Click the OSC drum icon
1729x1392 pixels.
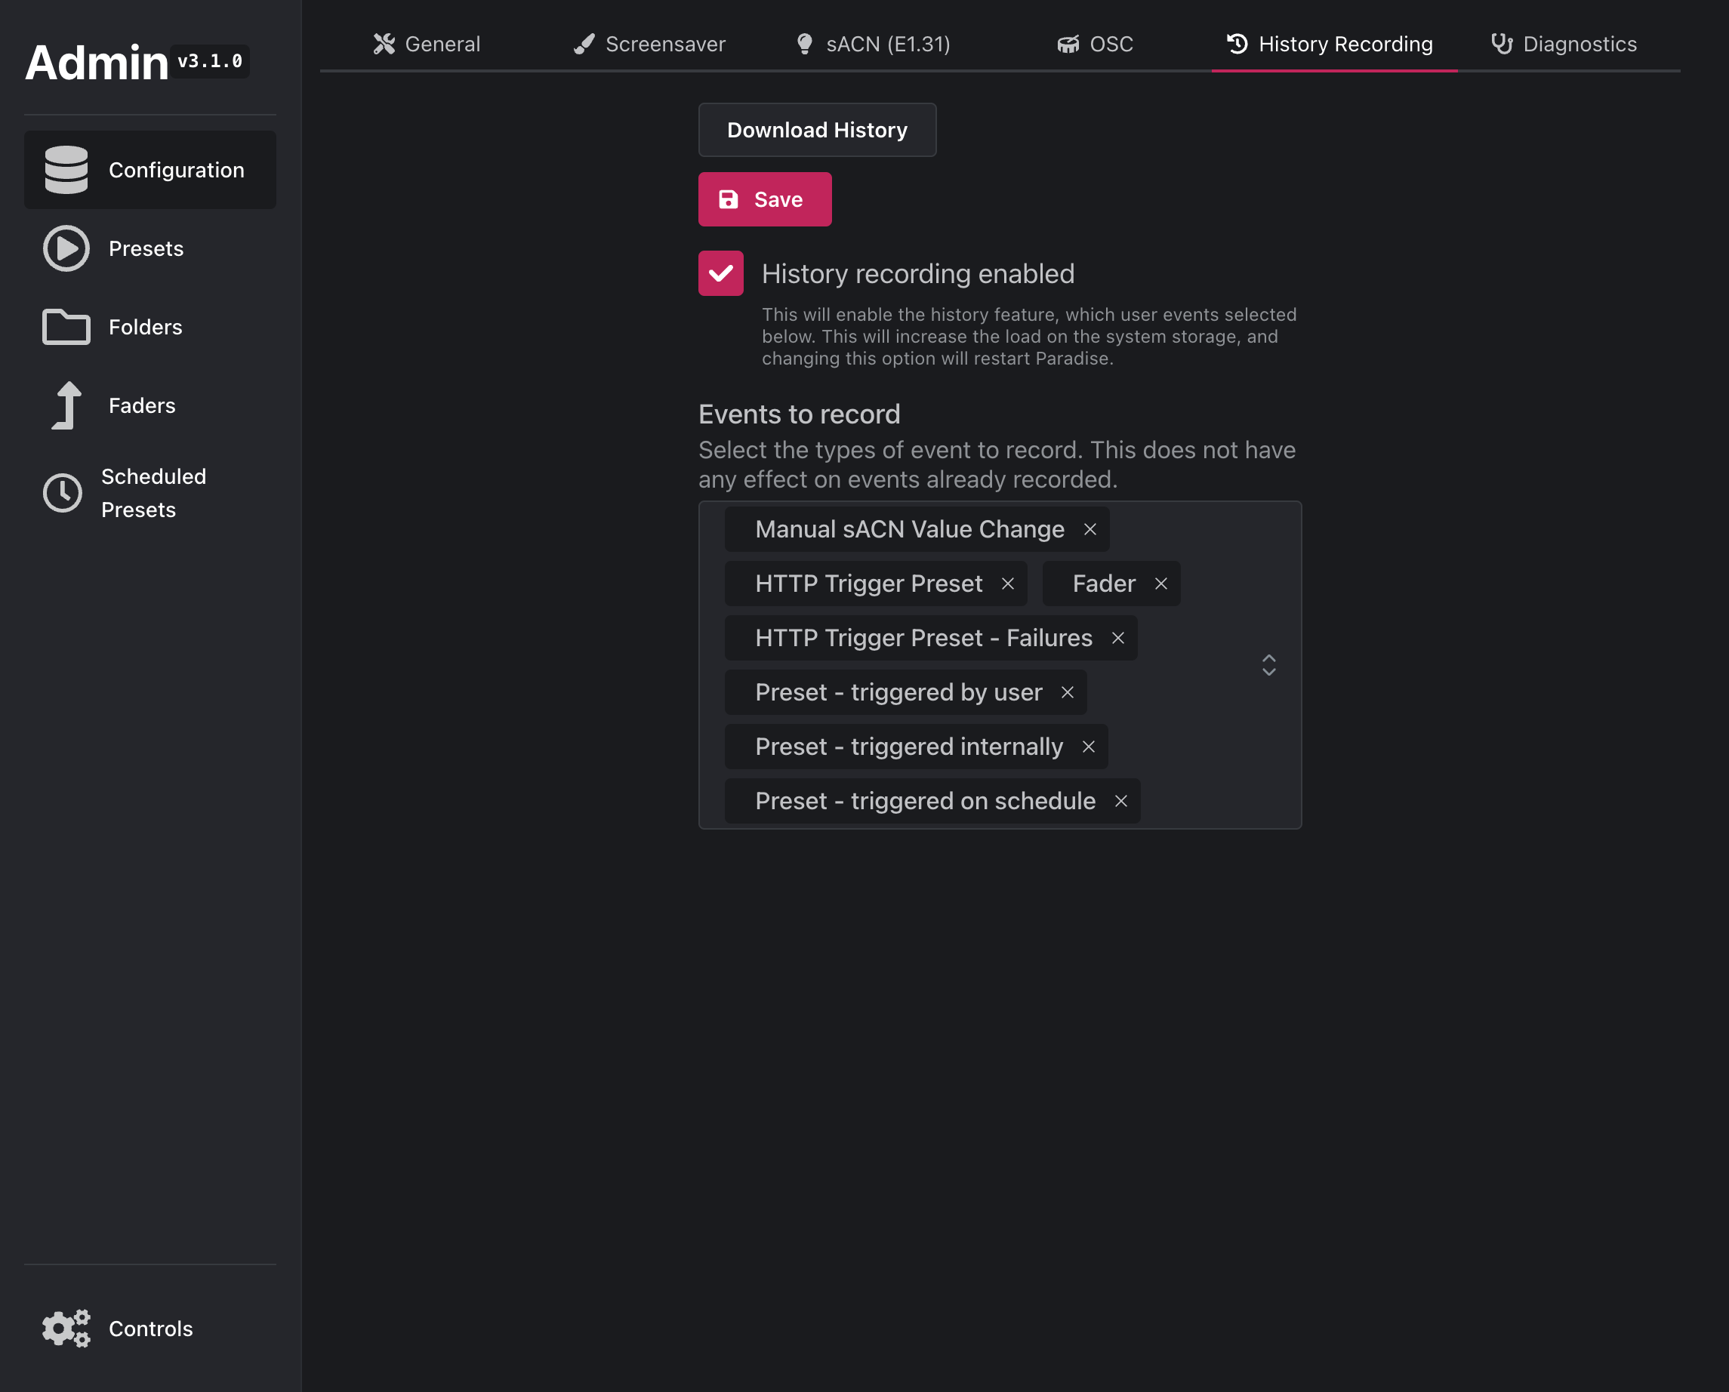point(1068,44)
